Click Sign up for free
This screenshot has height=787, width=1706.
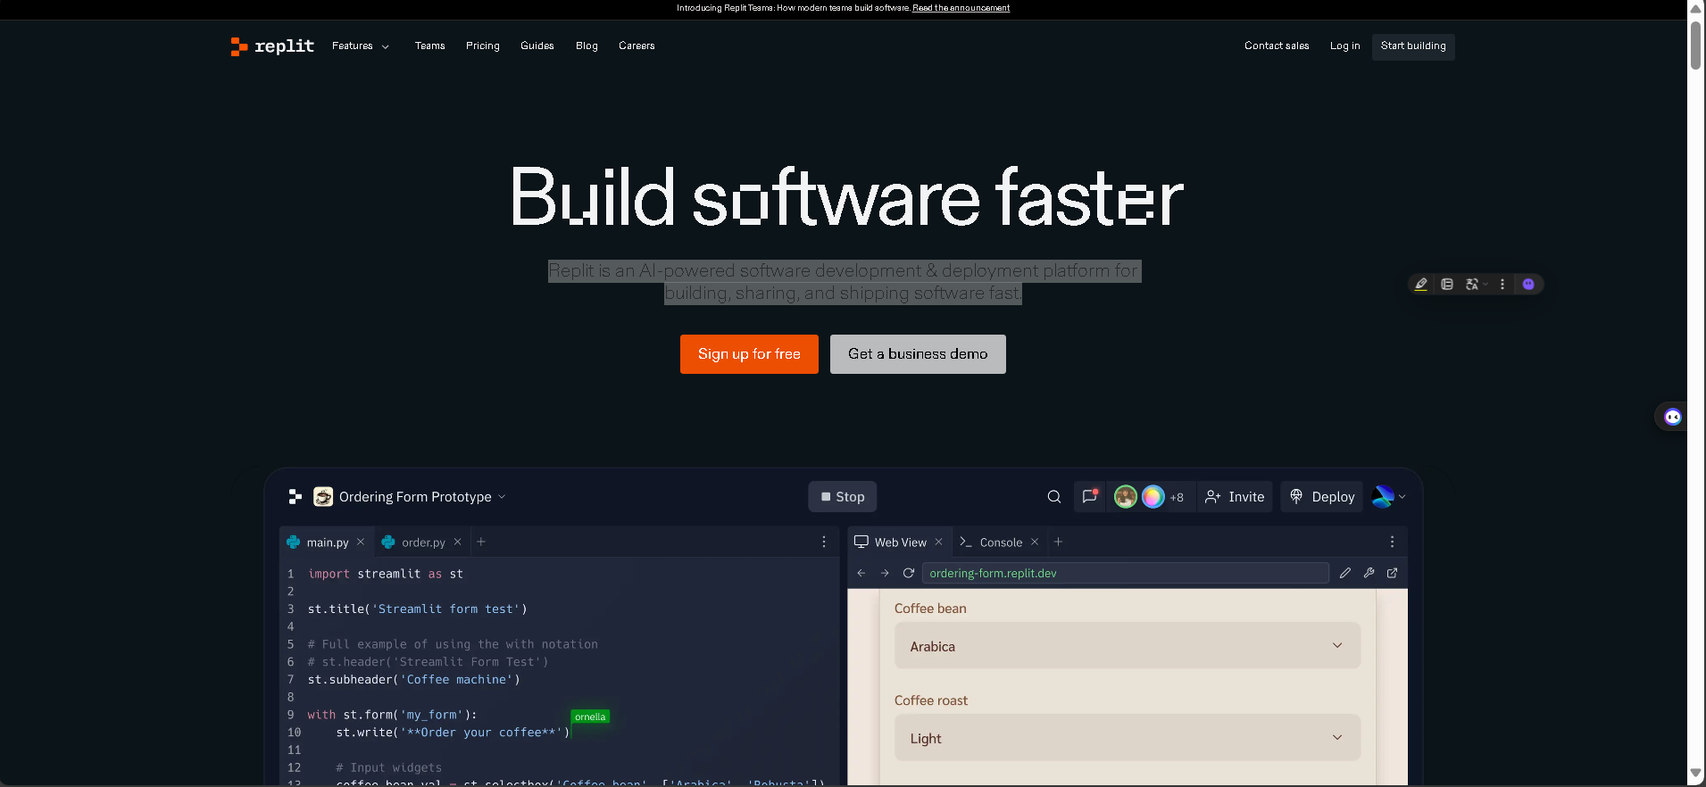[x=749, y=354]
